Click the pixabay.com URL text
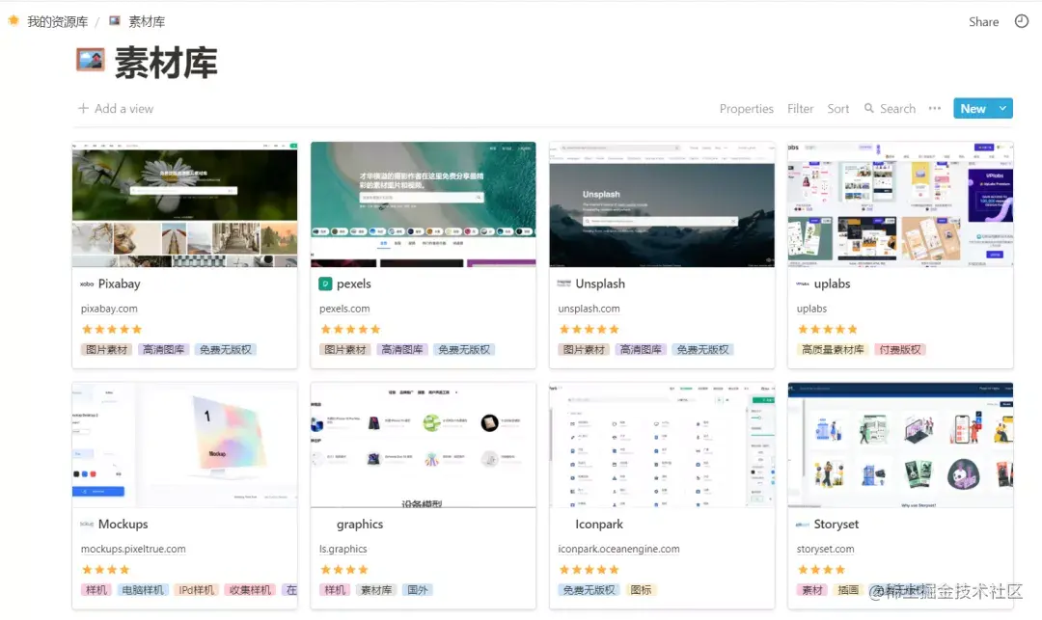Screen dimensions: 1042x620 (109, 309)
